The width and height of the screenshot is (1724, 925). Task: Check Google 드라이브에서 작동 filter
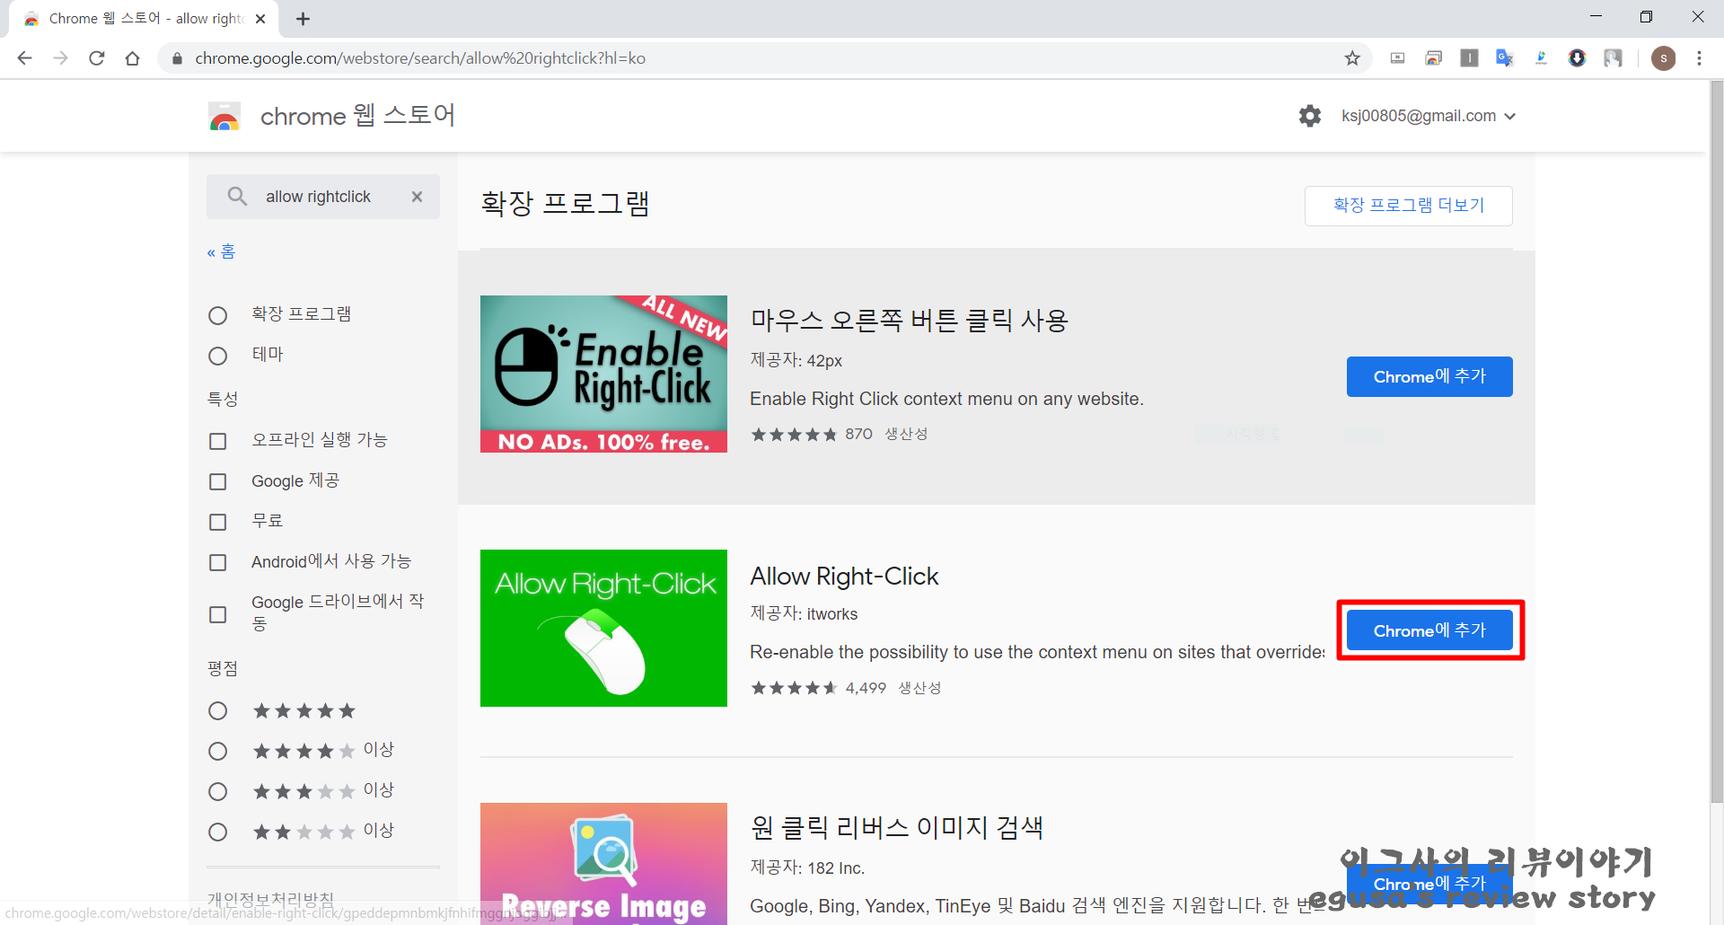(217, 614)
